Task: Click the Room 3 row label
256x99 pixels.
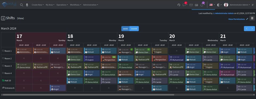Action: (x=8, y=66)
